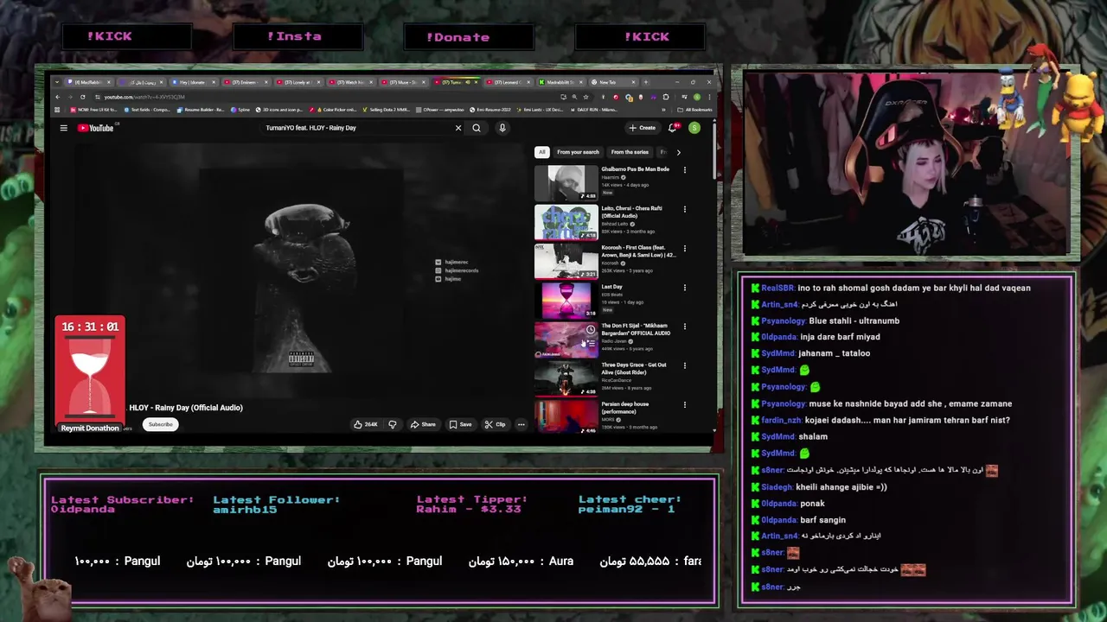The height and width of the screenshot is (622, 1107).
Task: Click latest follower name amirhb15
Action: [x=245, y=509]
